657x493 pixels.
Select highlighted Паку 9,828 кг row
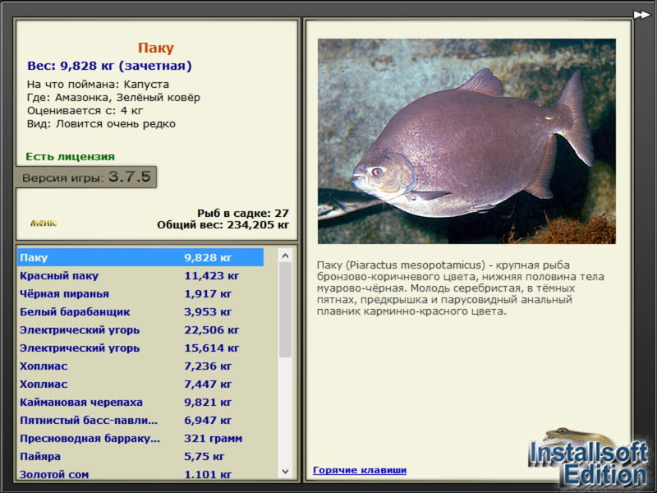[x=140, y=257]
